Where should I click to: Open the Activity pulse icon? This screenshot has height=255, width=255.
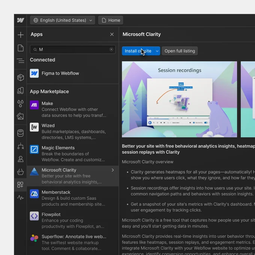click(x=21, y=198)
